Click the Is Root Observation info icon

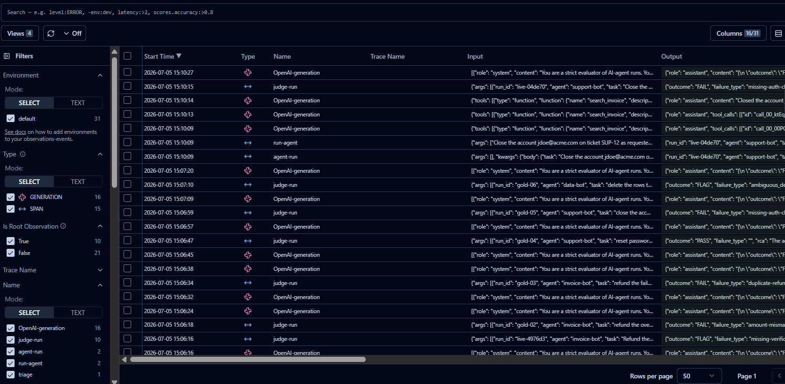(63, 226)
